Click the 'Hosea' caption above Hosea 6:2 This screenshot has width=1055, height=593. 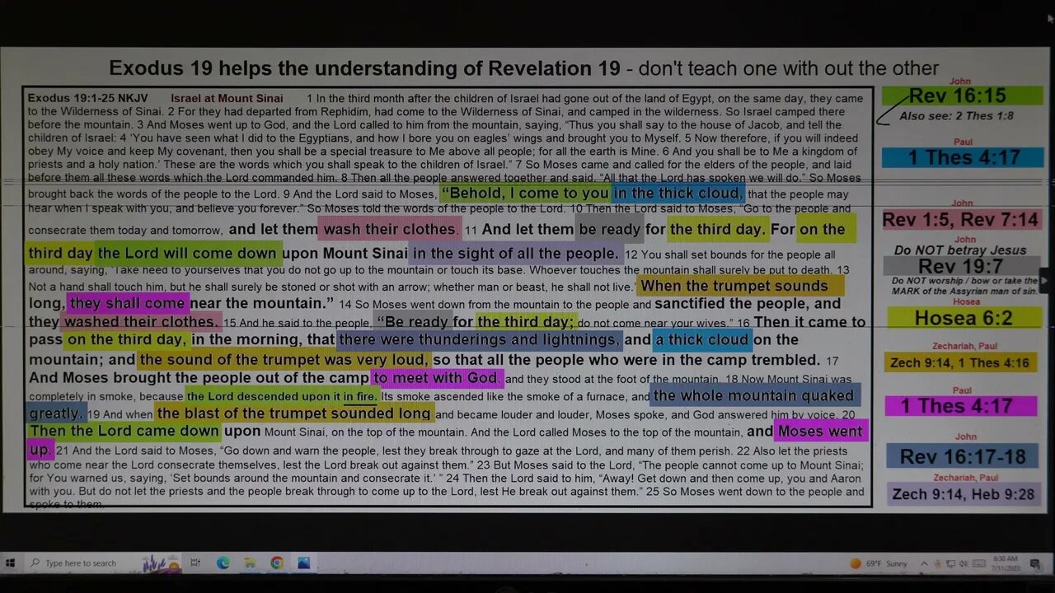(966, 302)
